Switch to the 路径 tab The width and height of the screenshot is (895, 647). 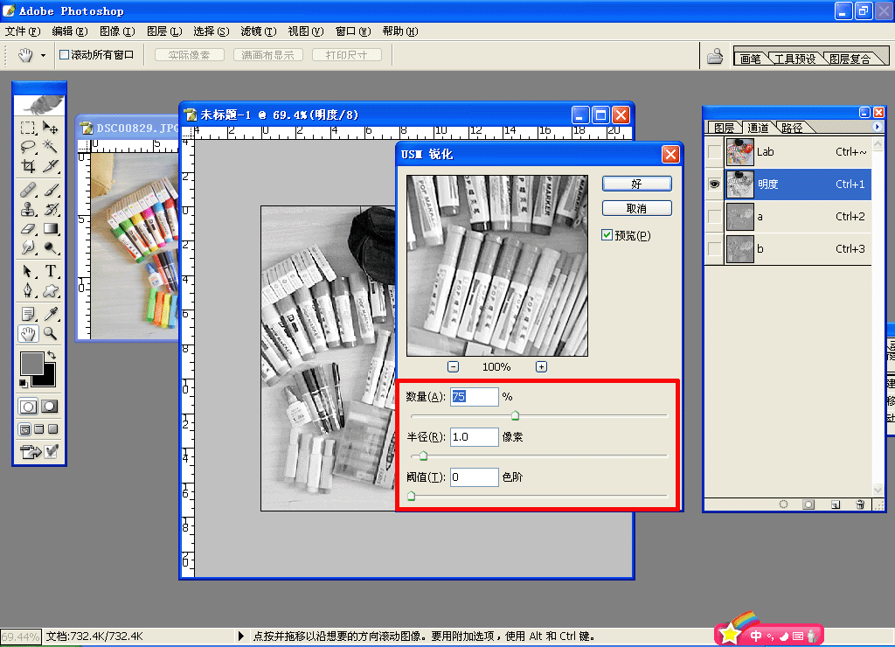point(792,128)
